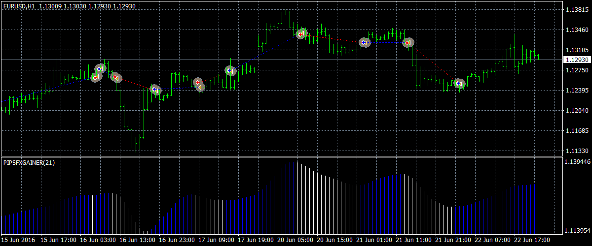This screenshot has width=592, height=246.
Task: Click the blue trade marker near 17 Jun 09:00
Action: (230, 70)
